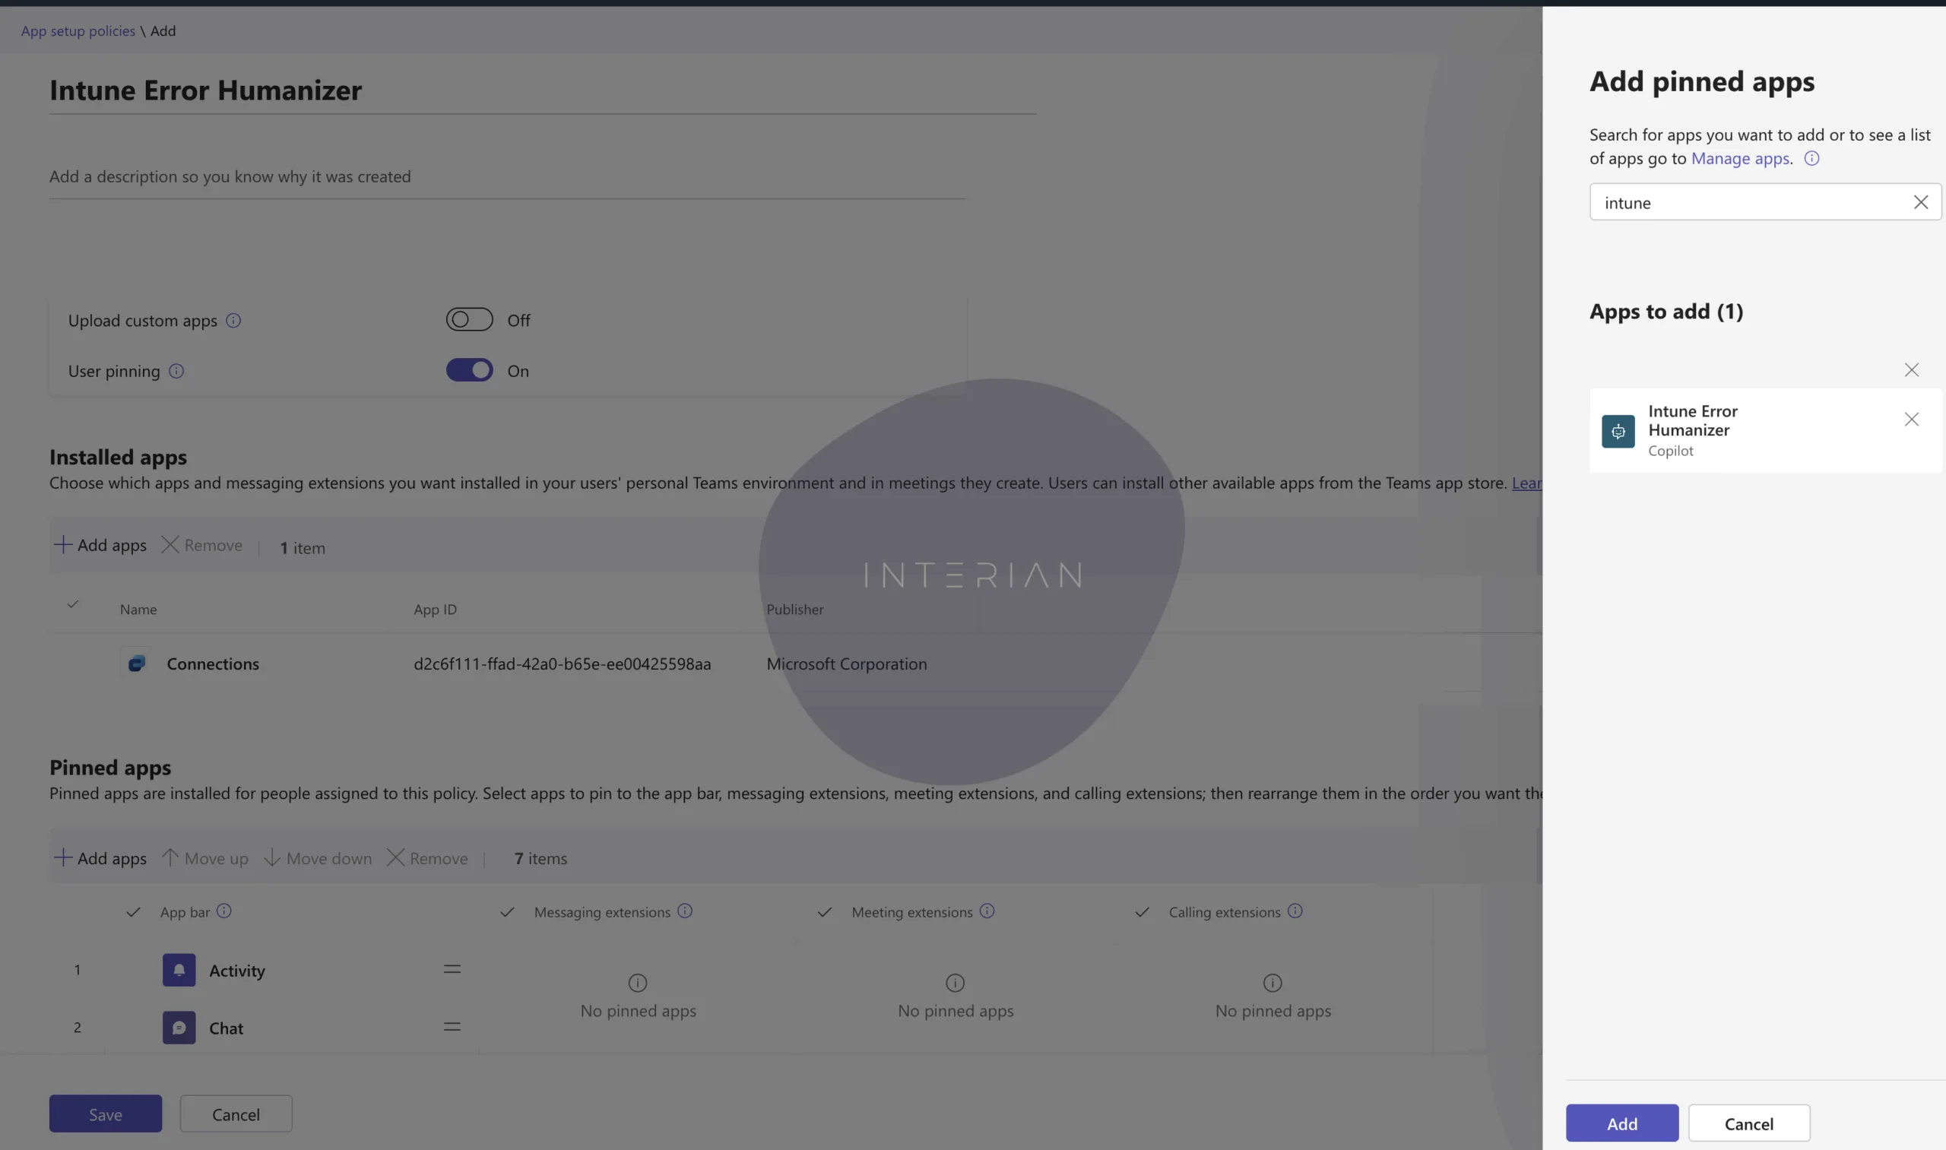Image resolution: width=1946 pixels, height=1150 pixels.
Task: Remove Intune Error Humanizer from apps to add
Action: tap(1911, 420)
